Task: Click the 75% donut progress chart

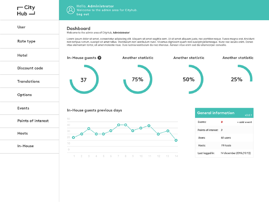Action: point(138,79)
